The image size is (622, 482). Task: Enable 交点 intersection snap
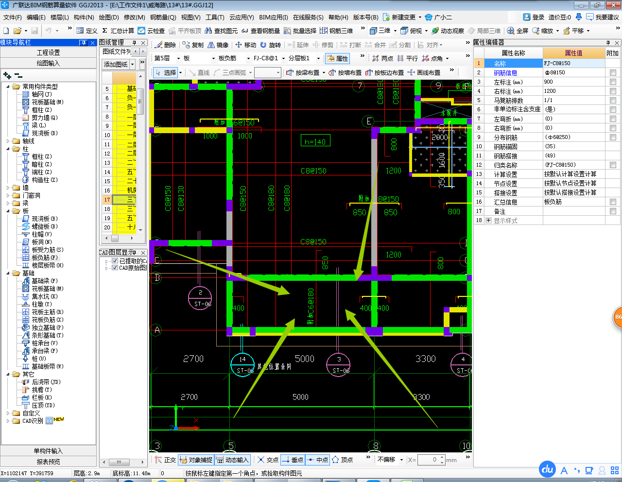pyautogui.click(x=268, y=460)
